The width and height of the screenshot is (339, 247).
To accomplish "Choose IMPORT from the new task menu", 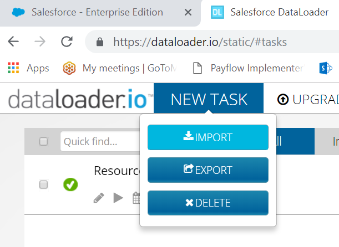I will pyautogui.click(x=208, y=137).
